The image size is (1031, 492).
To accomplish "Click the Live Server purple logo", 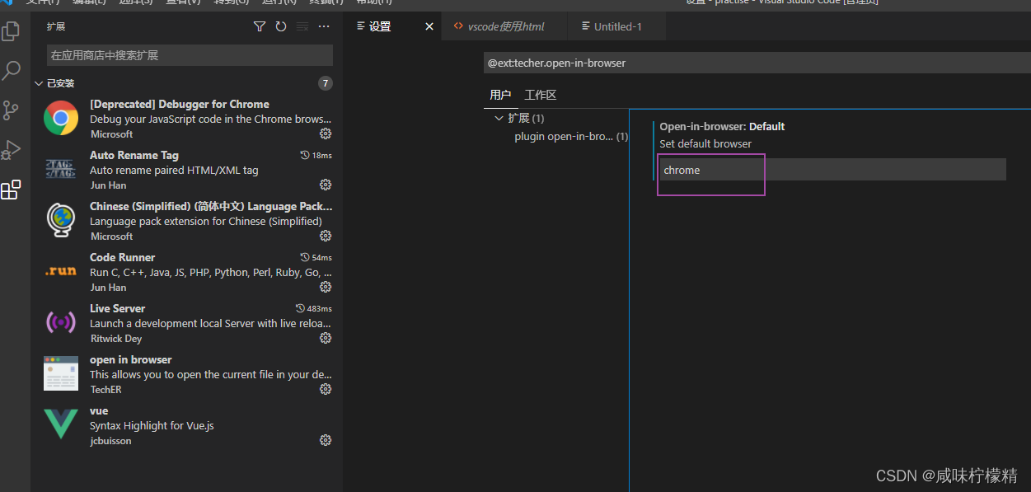I will pyautogui.click(x=61, y=322).
